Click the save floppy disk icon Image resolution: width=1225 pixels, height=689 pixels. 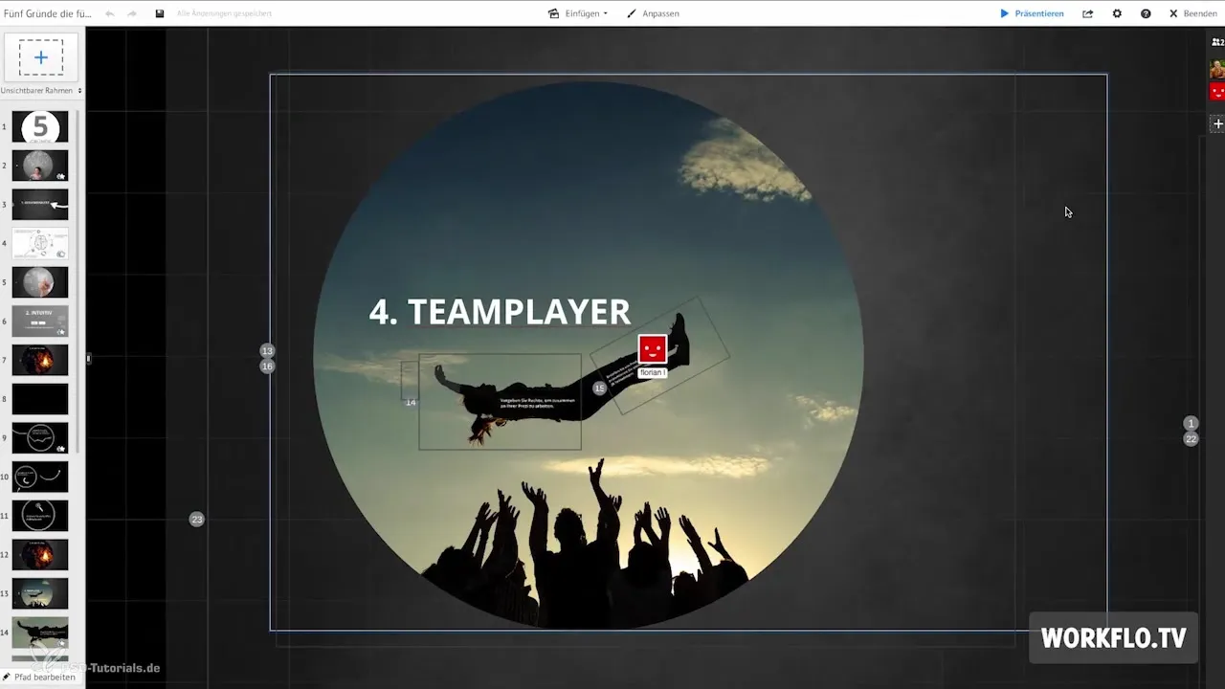[159, 14]
